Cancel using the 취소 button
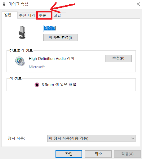 pos(98,154)
